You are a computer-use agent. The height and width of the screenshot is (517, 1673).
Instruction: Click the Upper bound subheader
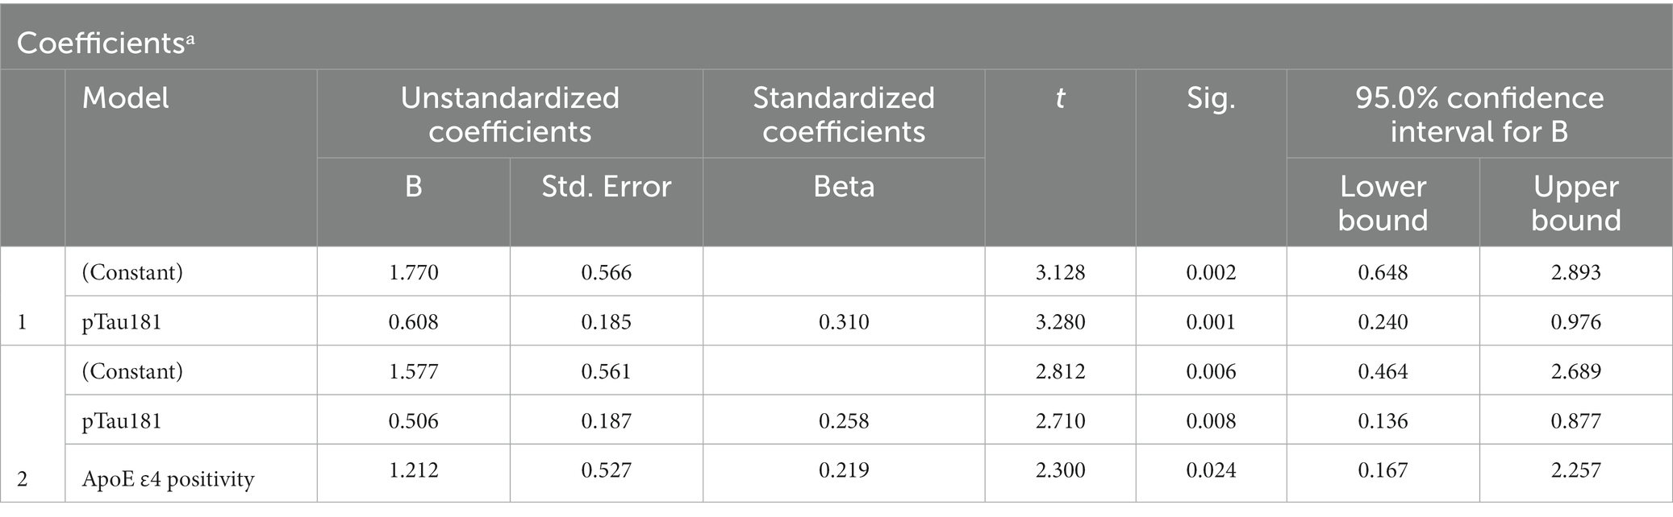coord(1576,203)
